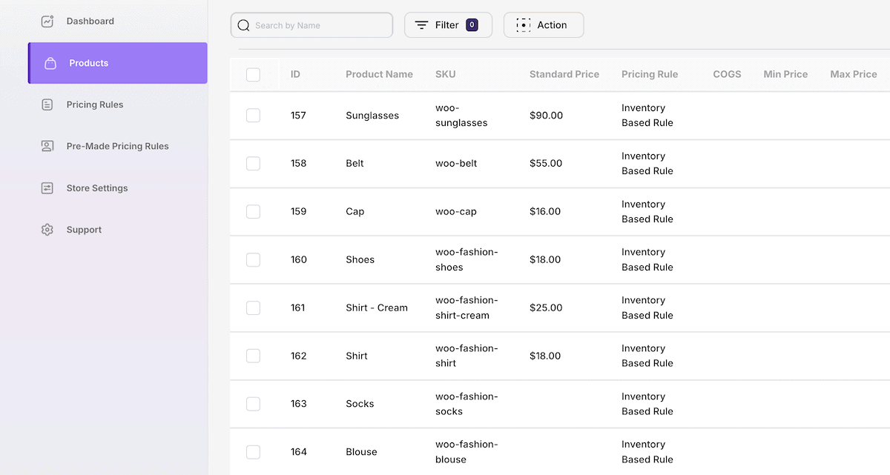Click the $90.00 standard price
Image resolution: width=890 pixels, height=475 pixels.
coord(546,116)
